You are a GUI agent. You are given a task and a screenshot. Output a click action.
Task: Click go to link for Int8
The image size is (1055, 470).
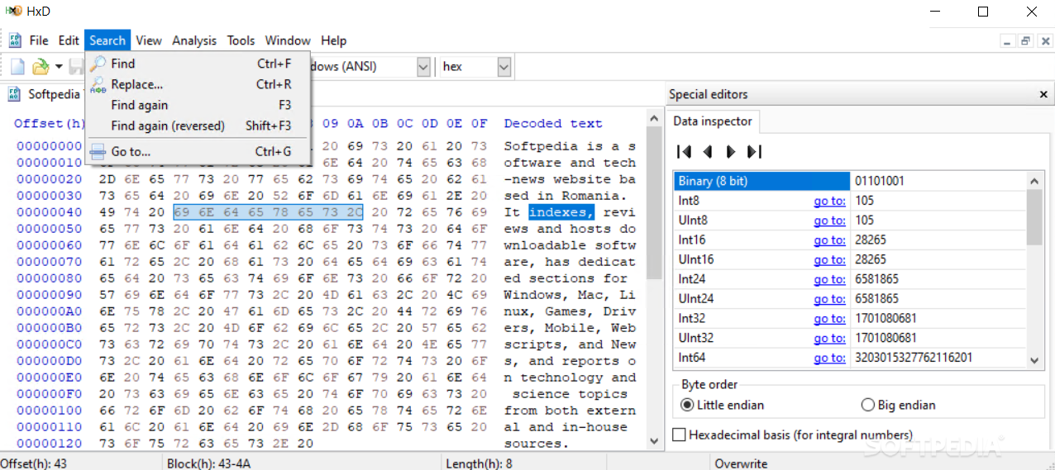point(829,201)
